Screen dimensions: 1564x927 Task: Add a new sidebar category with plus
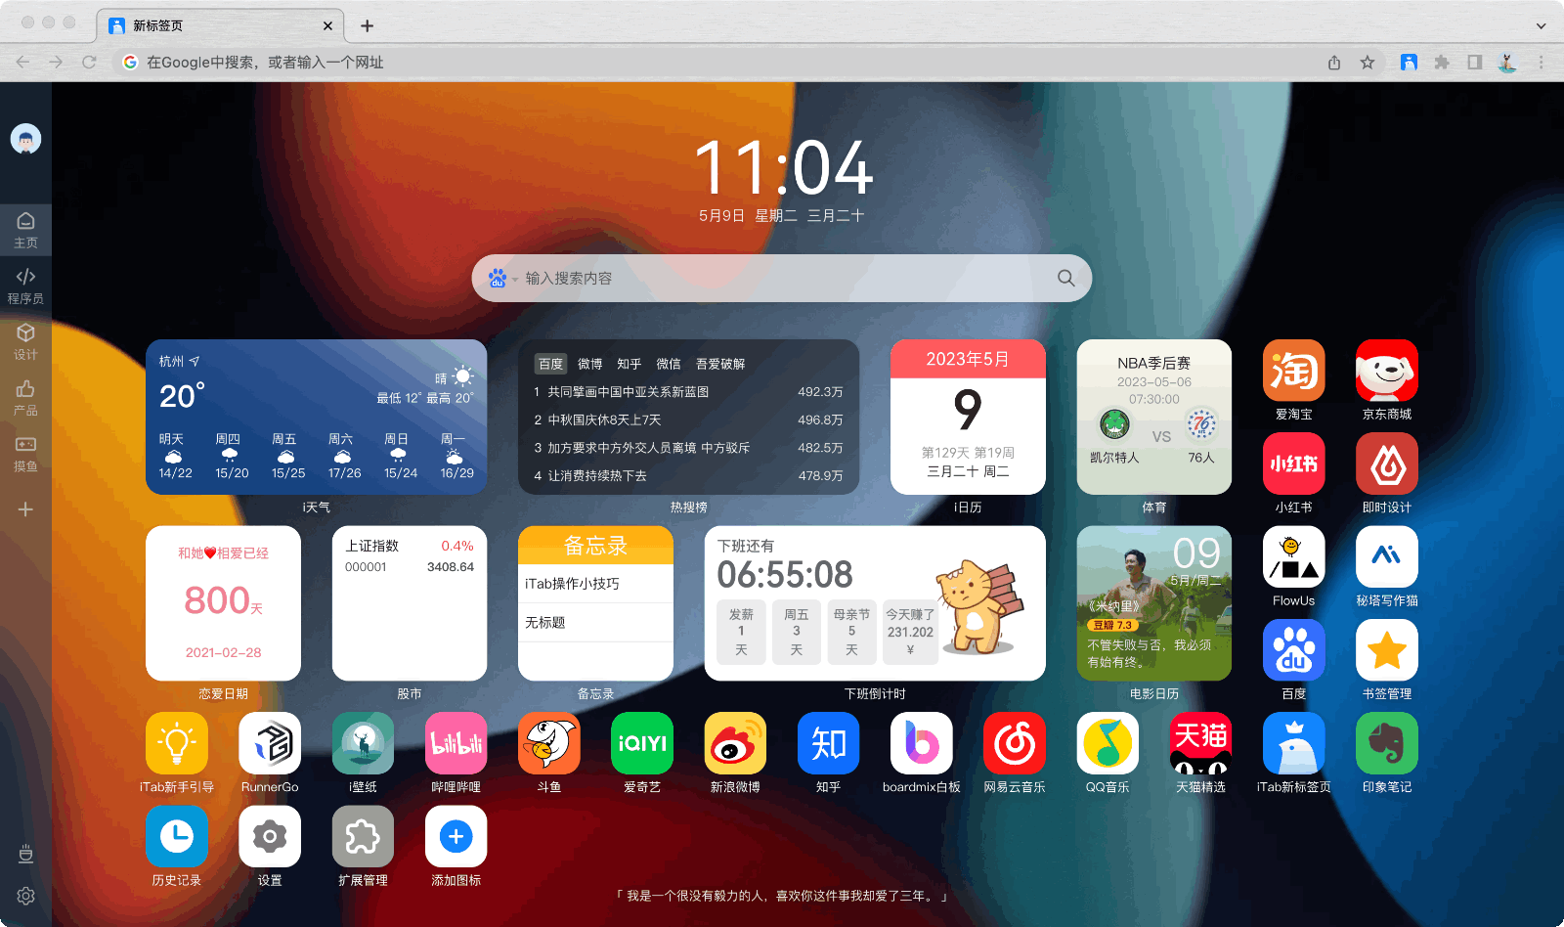[25, 508]
